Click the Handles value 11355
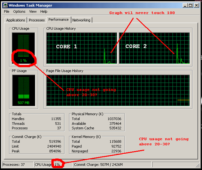 pyautogui.click(x=56, y=119)
